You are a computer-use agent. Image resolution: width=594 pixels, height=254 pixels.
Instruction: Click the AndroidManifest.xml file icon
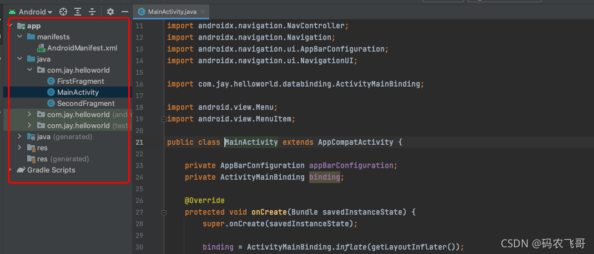point(41,48)
